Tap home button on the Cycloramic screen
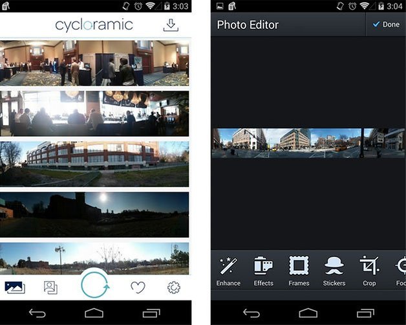The image size is (406, 325). click(x=94, y=313)
